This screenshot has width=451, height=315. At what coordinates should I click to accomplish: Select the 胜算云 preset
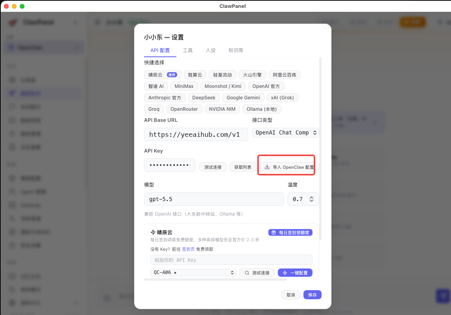[195, 75]
